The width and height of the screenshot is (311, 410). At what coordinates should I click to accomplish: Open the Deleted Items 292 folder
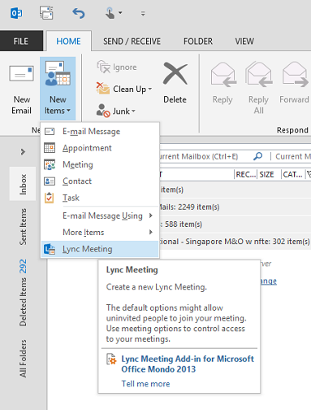click(23, 293)
